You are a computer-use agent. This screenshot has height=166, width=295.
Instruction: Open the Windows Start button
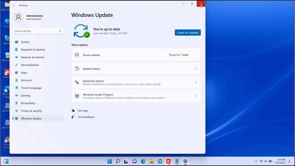110,161
